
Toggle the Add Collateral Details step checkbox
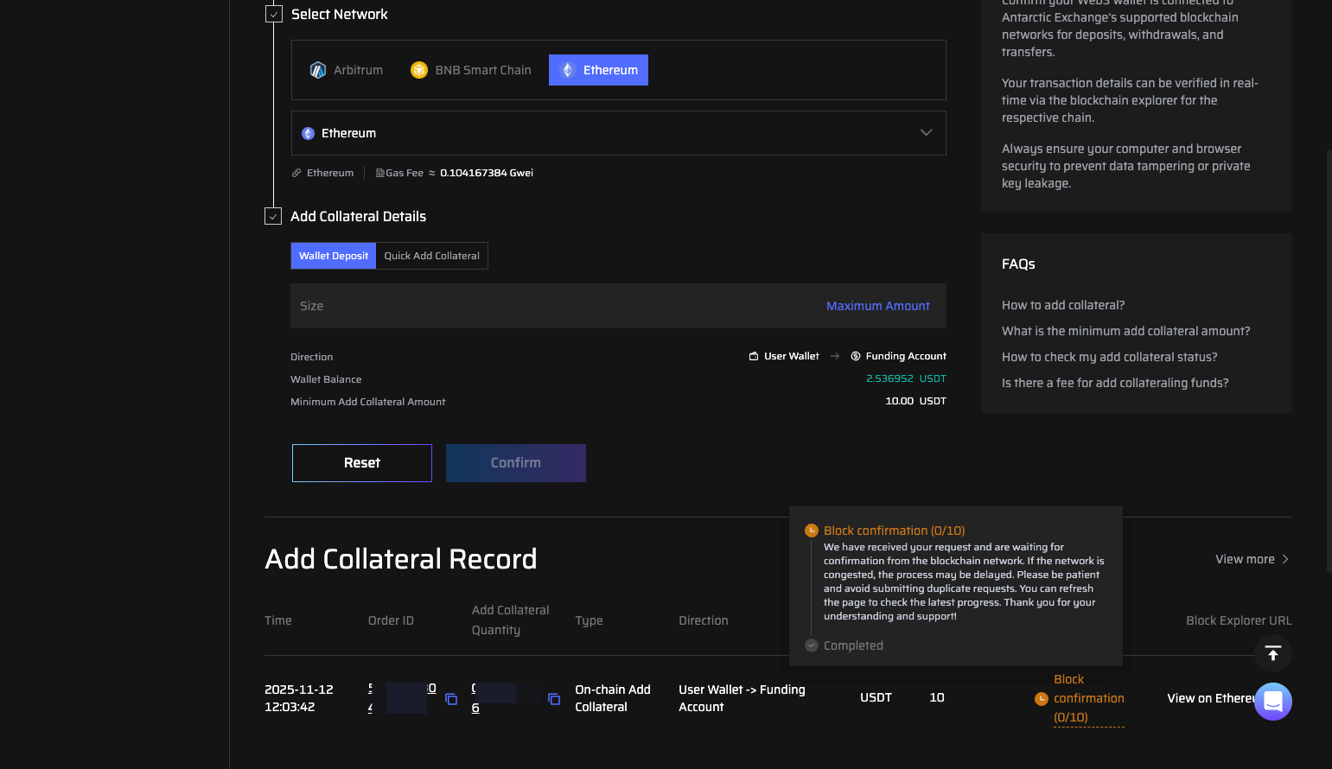coord(273,216)
